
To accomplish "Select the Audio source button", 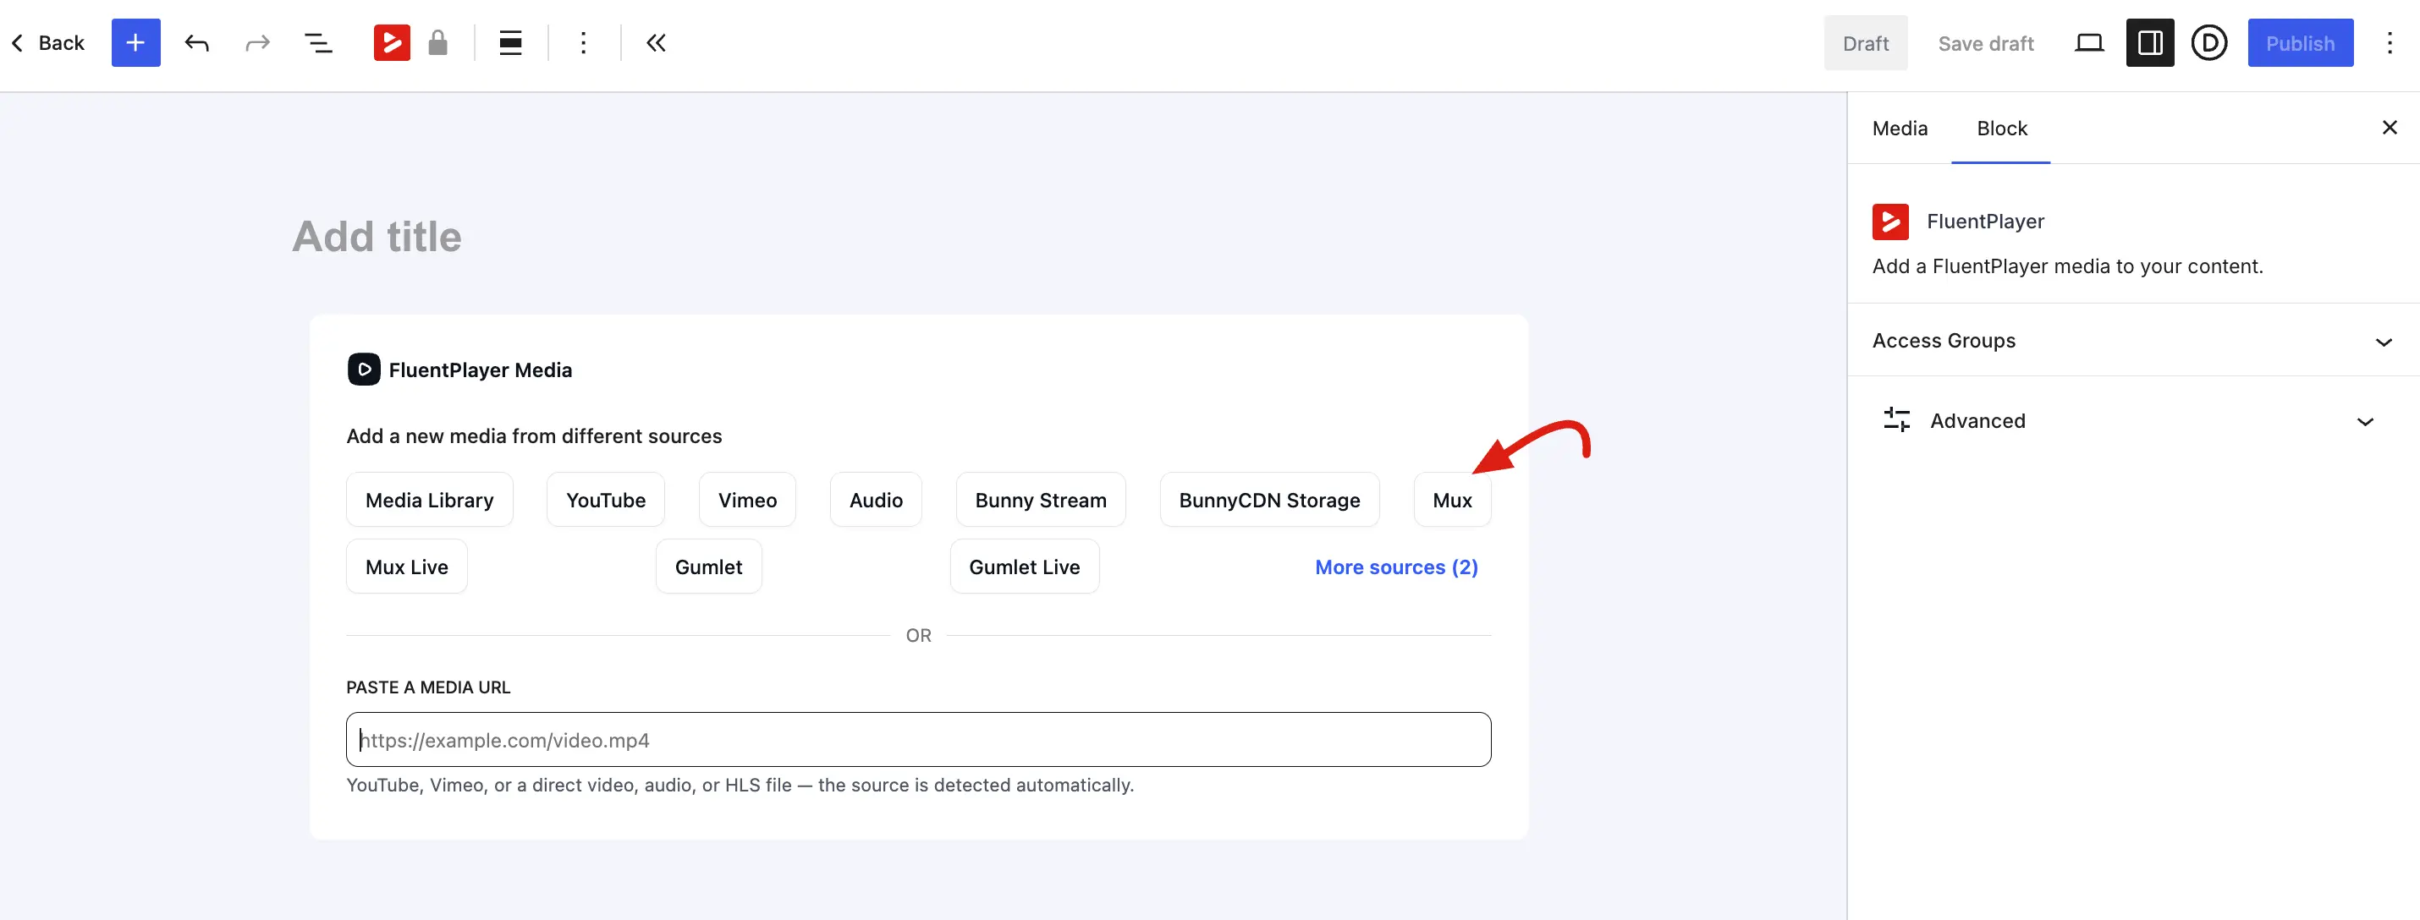I will point(876,501).
